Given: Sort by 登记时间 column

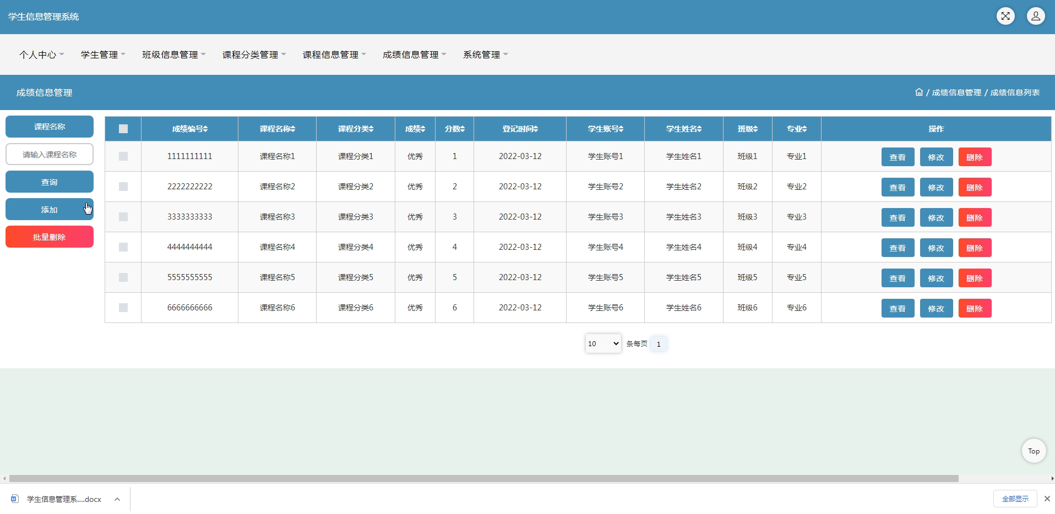Looking at the screenshot, I should (520, 129).
